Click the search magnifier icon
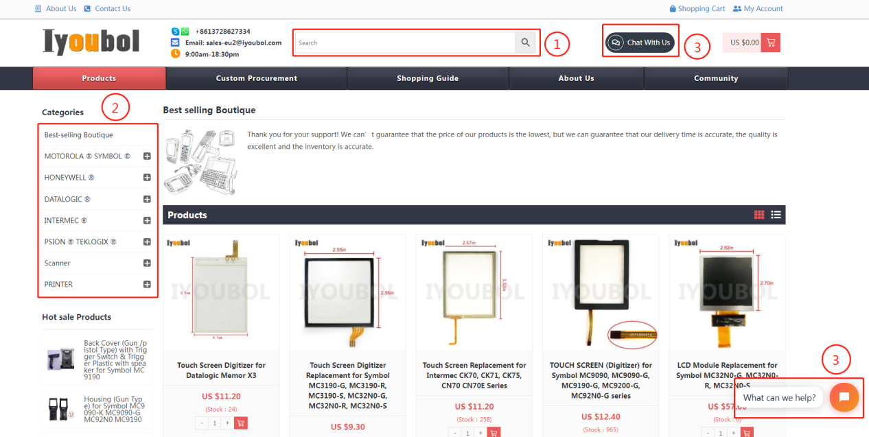The image size is (869, 437). (x=525, y=43)
